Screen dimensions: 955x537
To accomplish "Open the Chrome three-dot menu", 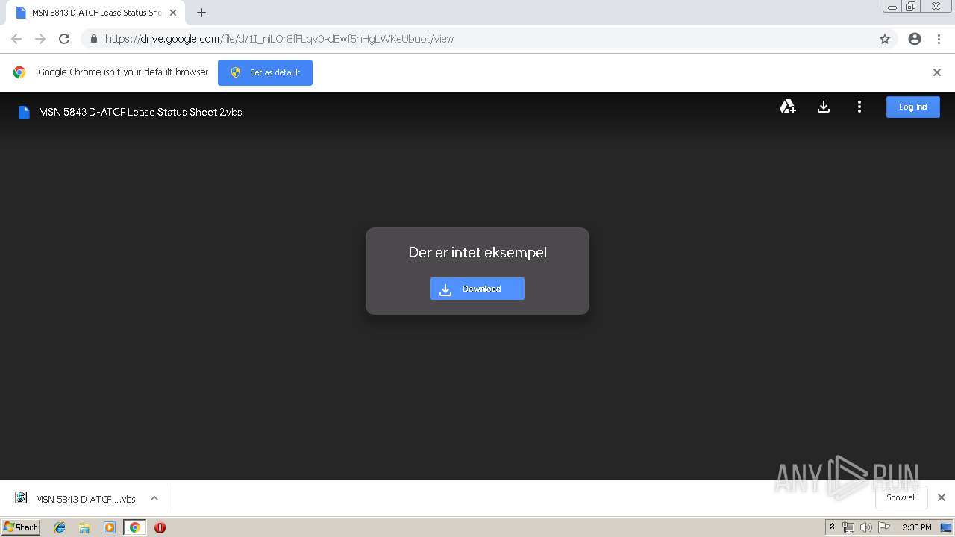I will (939, 39).
